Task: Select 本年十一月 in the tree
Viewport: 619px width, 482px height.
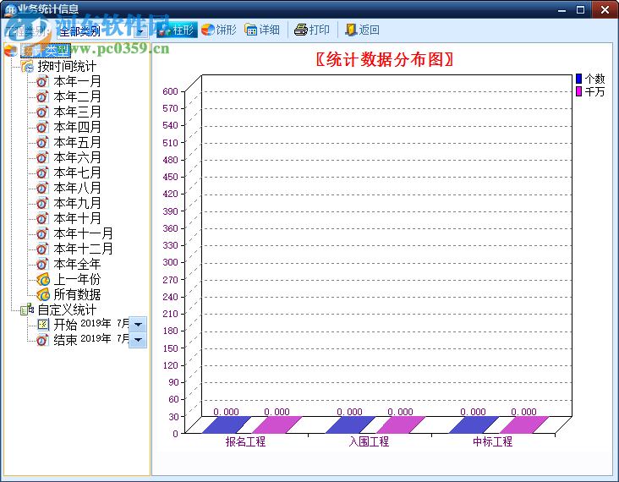Action: (x=83, y=233)
